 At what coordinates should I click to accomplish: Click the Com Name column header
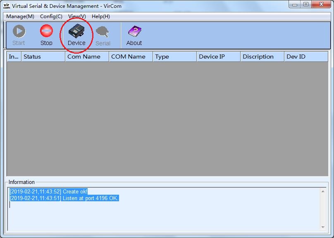(87, 57)
